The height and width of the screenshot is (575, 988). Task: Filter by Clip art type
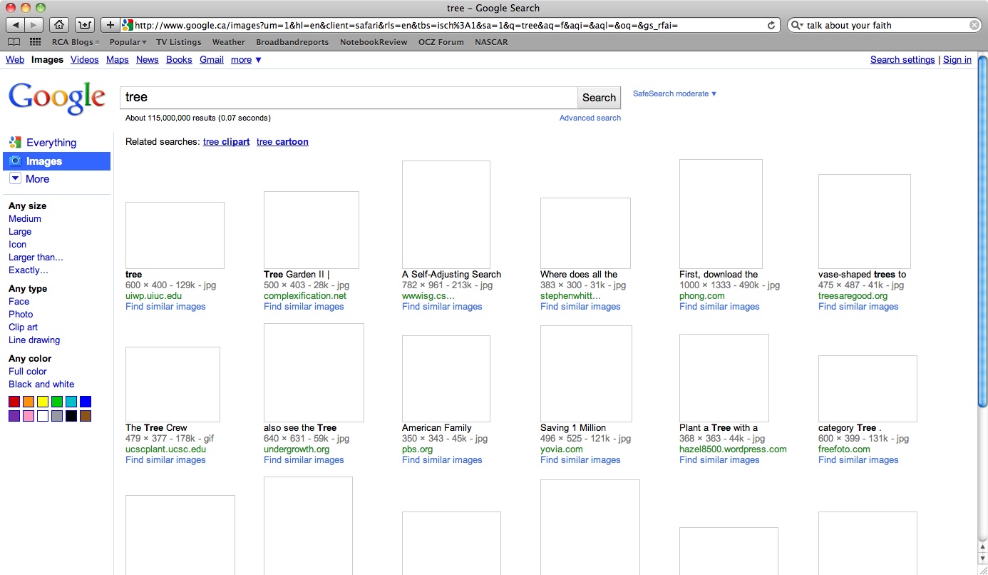23,327
